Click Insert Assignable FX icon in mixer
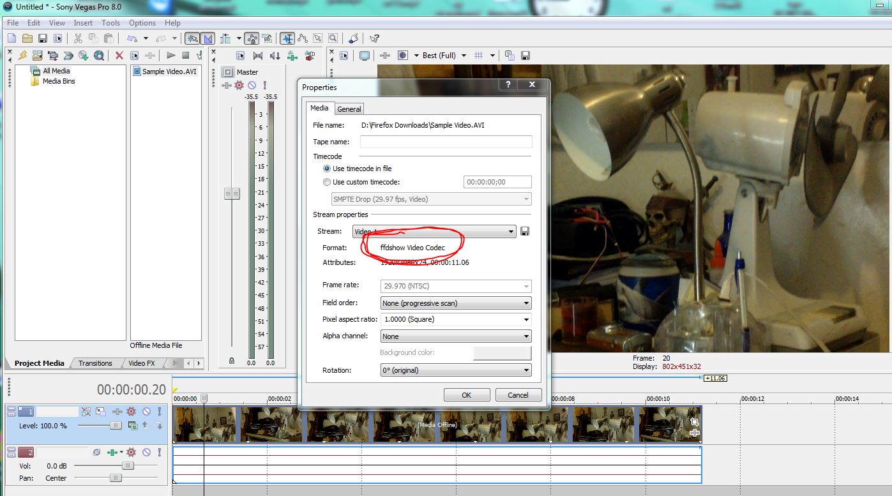This screenshot has width=892, height=496. (x=292, y=56)
